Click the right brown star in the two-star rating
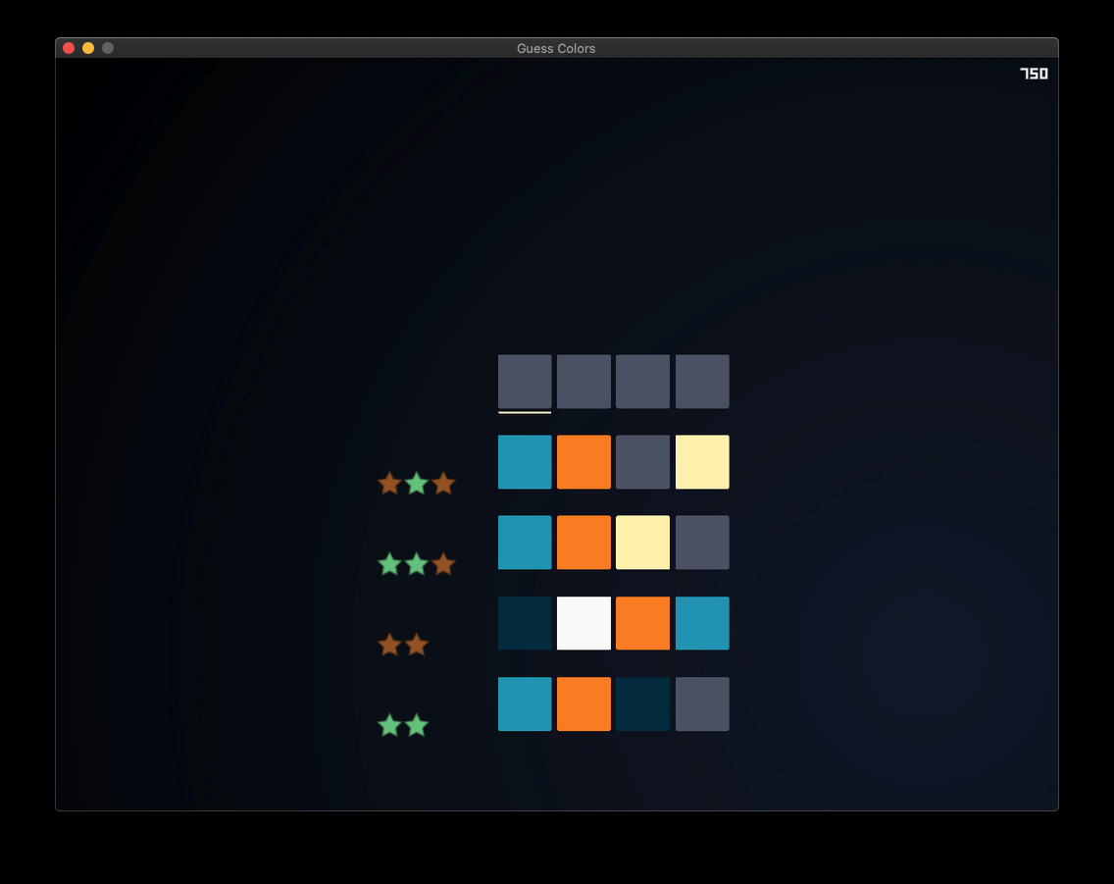Screen dimensions: 1114x884 (x=416, y=645)
